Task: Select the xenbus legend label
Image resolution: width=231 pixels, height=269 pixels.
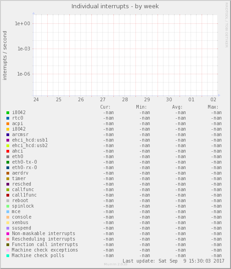Action: 20,222
